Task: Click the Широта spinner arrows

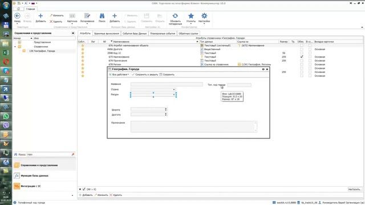Action: (x=166, y=109)
